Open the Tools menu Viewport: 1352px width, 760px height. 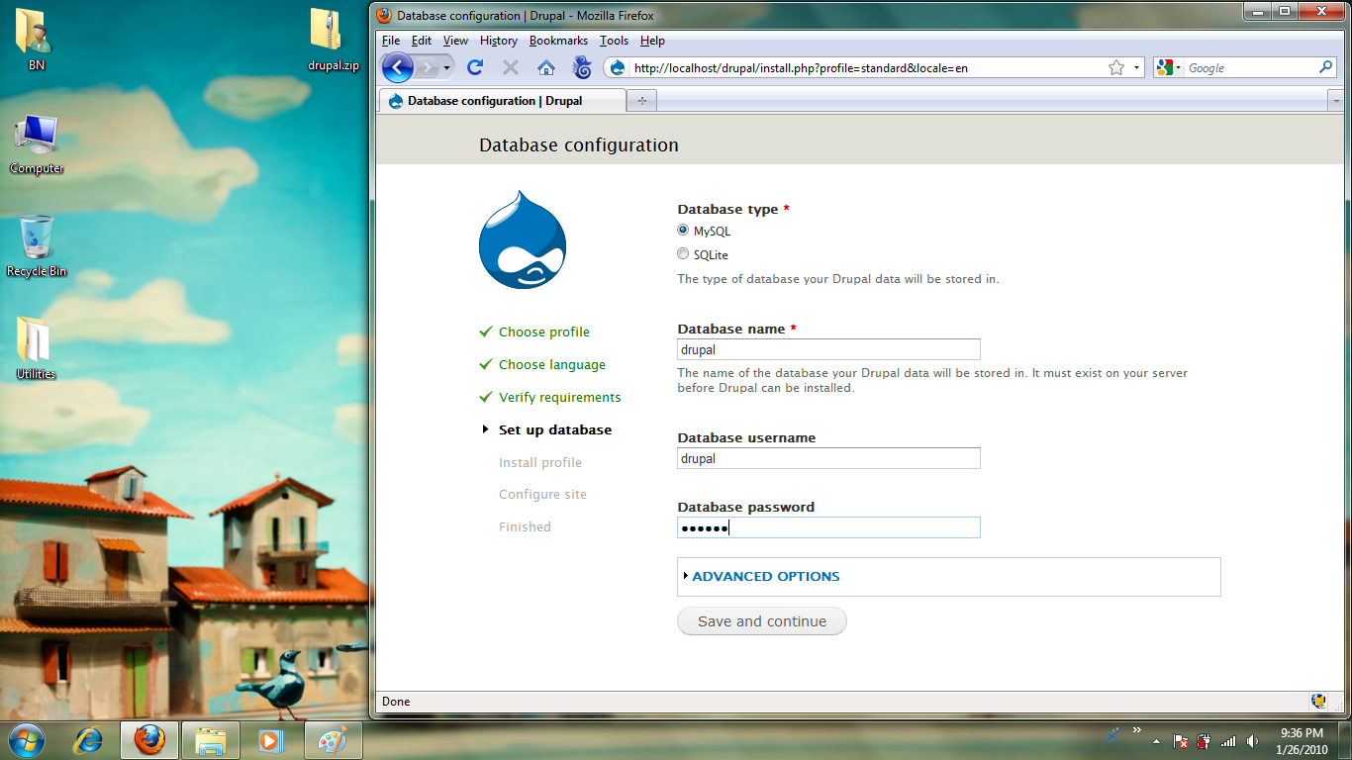[614, 41]
